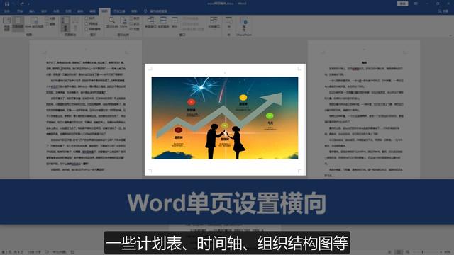The width and height of the screenshot is (454, 255).
Task: Click the 100% zoom button
Action: pyautogui.click(x=123, y=23)
